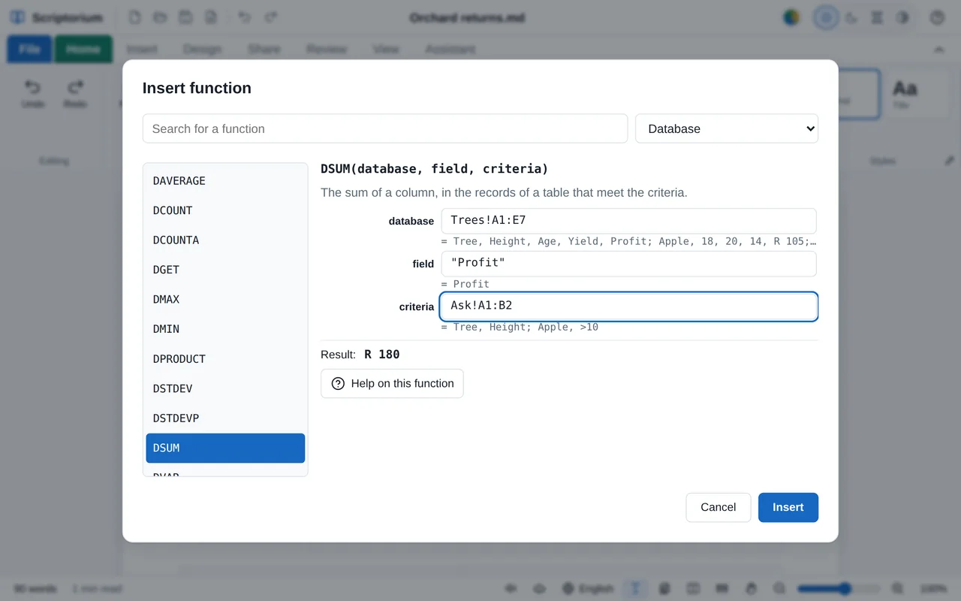Collapse the ribbon with the chevron

[938, 50]
